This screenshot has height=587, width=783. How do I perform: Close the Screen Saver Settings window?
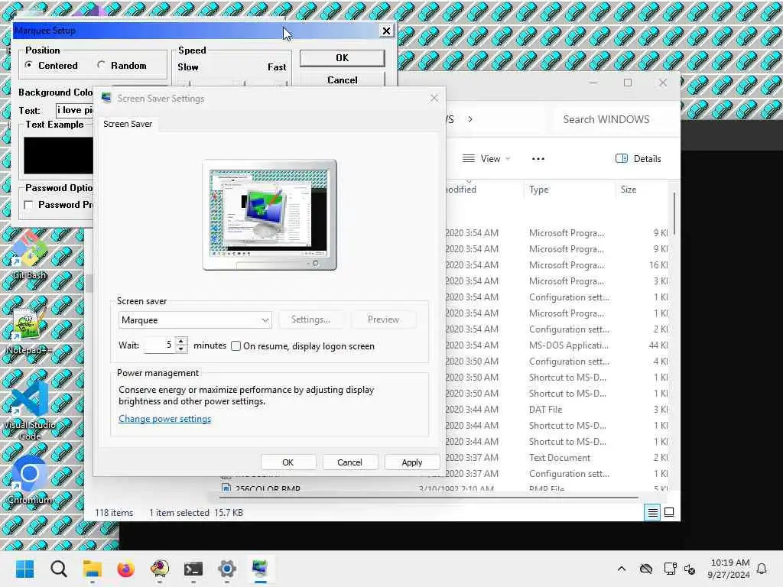click(434, 98)
